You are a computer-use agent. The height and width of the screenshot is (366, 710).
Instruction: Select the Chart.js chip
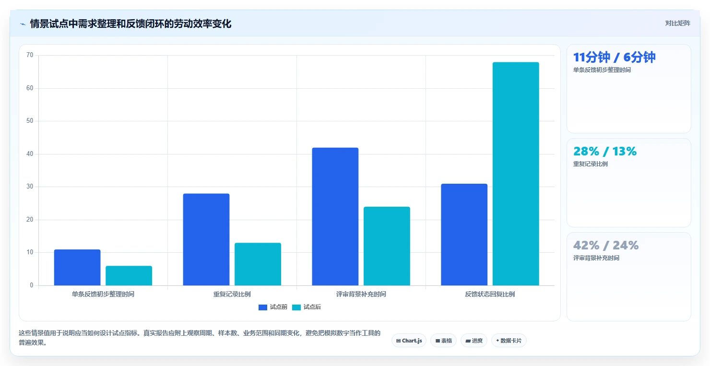[x=409, y=341]
